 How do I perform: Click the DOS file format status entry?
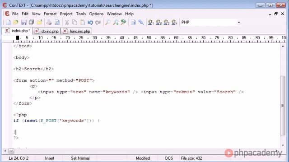tap(169, 158)
